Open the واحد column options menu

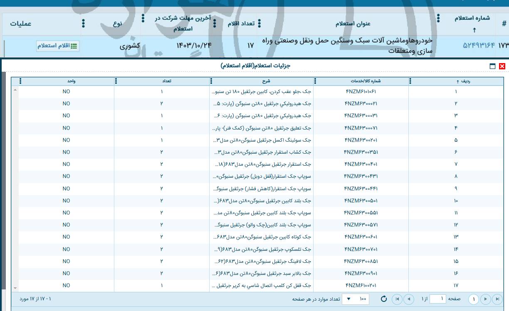[20, 81]
